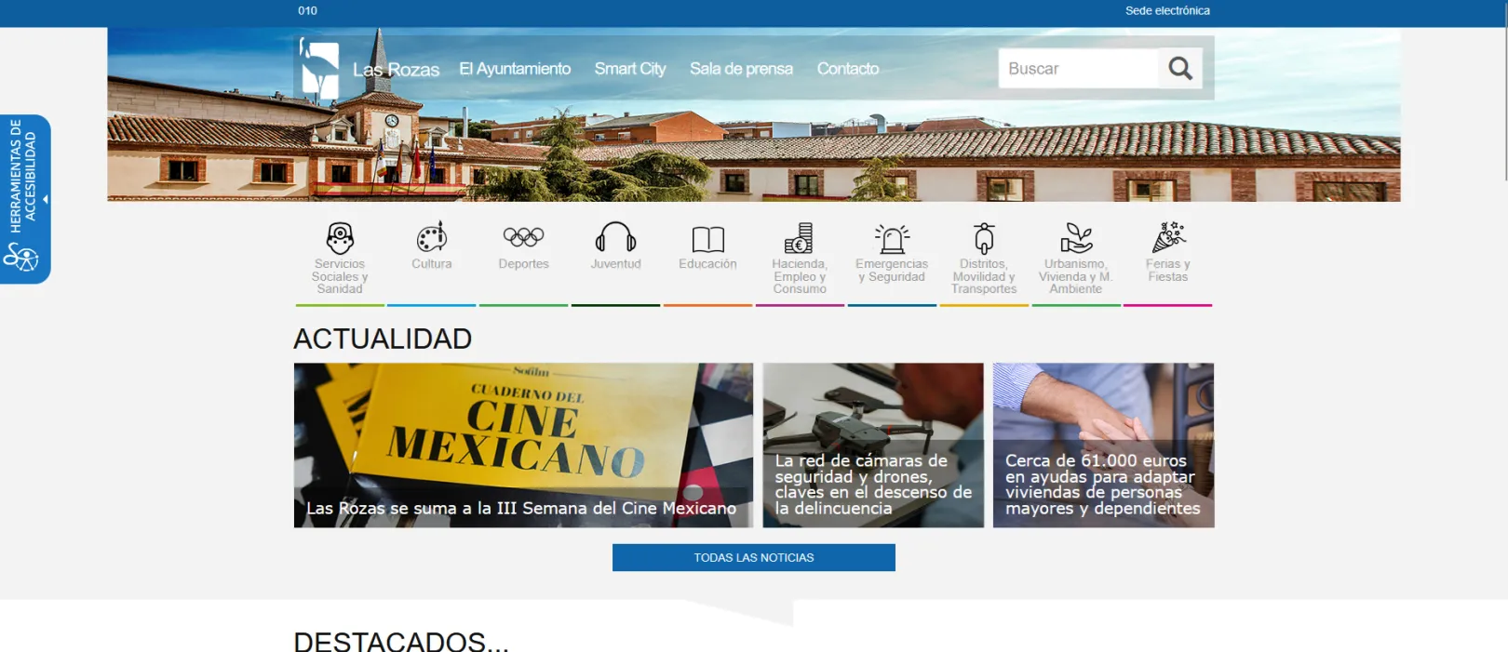The height and width of the screenshot is (652, 1508).
Task: Select the Ferias y Fiestas confetti icon
Action: coord(1168,237)
